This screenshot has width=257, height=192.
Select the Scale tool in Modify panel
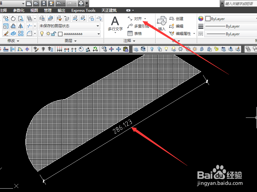(x=6, y=26)
